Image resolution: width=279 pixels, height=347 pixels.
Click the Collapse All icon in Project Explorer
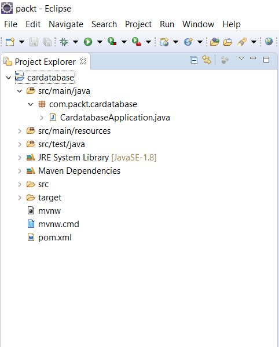[x=194, y=60]
